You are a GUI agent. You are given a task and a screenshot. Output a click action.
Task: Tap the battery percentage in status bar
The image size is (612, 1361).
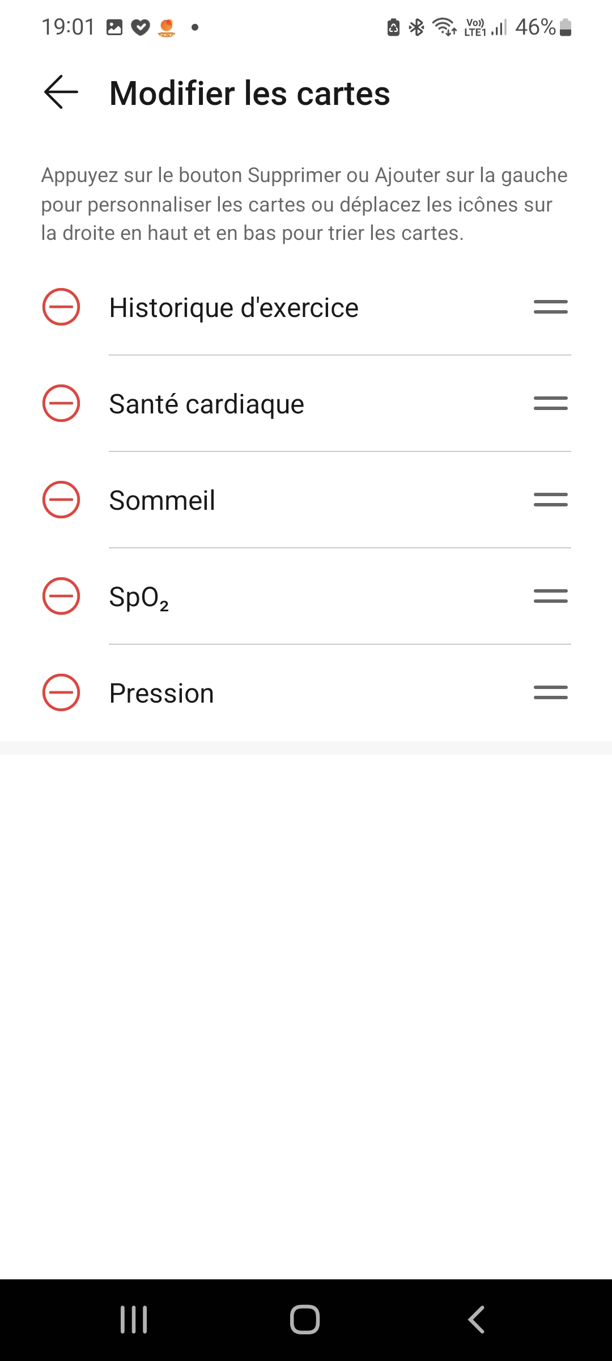[x=535, y=27]
